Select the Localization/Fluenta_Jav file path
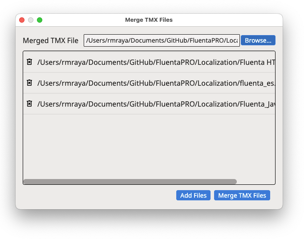This screenshot has height=239, width=304. point(156,104)
